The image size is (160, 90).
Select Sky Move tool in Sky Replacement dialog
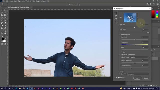point(116,13)
